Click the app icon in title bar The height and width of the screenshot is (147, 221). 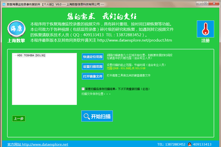[4, 4]
